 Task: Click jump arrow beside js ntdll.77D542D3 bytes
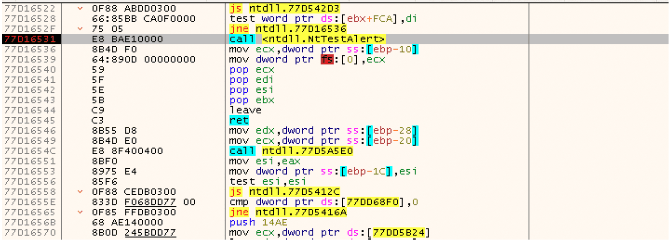(x=80, y=9)
